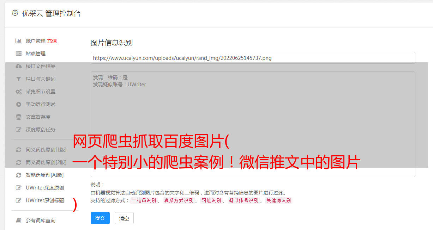The width and height of the screenshot is (433, 230).
Task: Click the refresh icon beside 同义词伪原创[2版]
Action: 19,162
